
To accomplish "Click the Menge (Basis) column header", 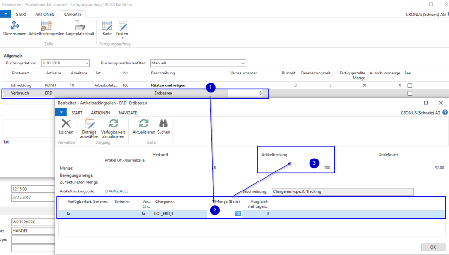I will 227,202.
